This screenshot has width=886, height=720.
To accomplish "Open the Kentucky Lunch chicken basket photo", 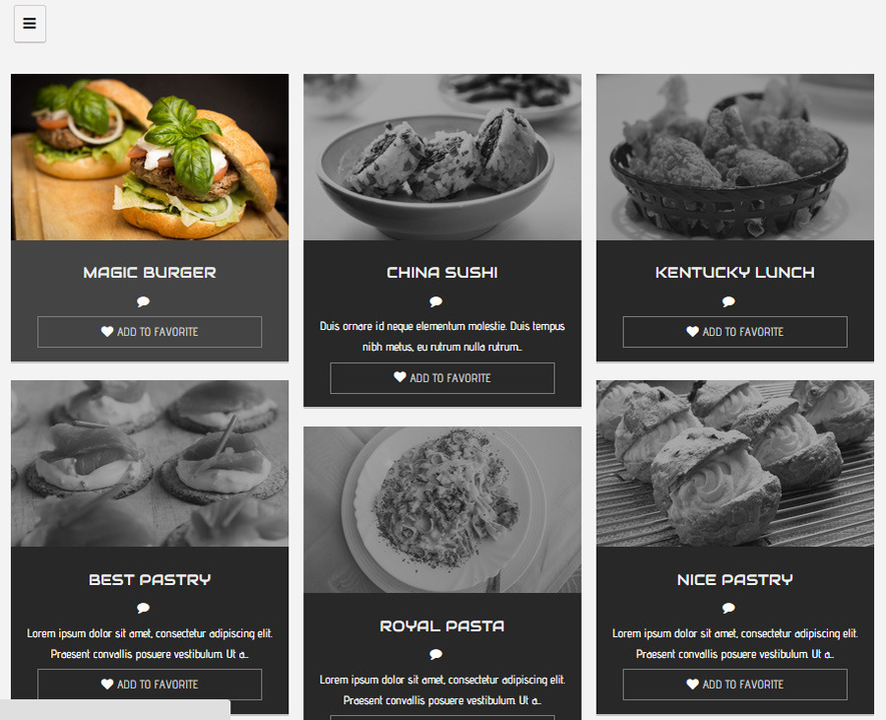I will click(735, 158).
